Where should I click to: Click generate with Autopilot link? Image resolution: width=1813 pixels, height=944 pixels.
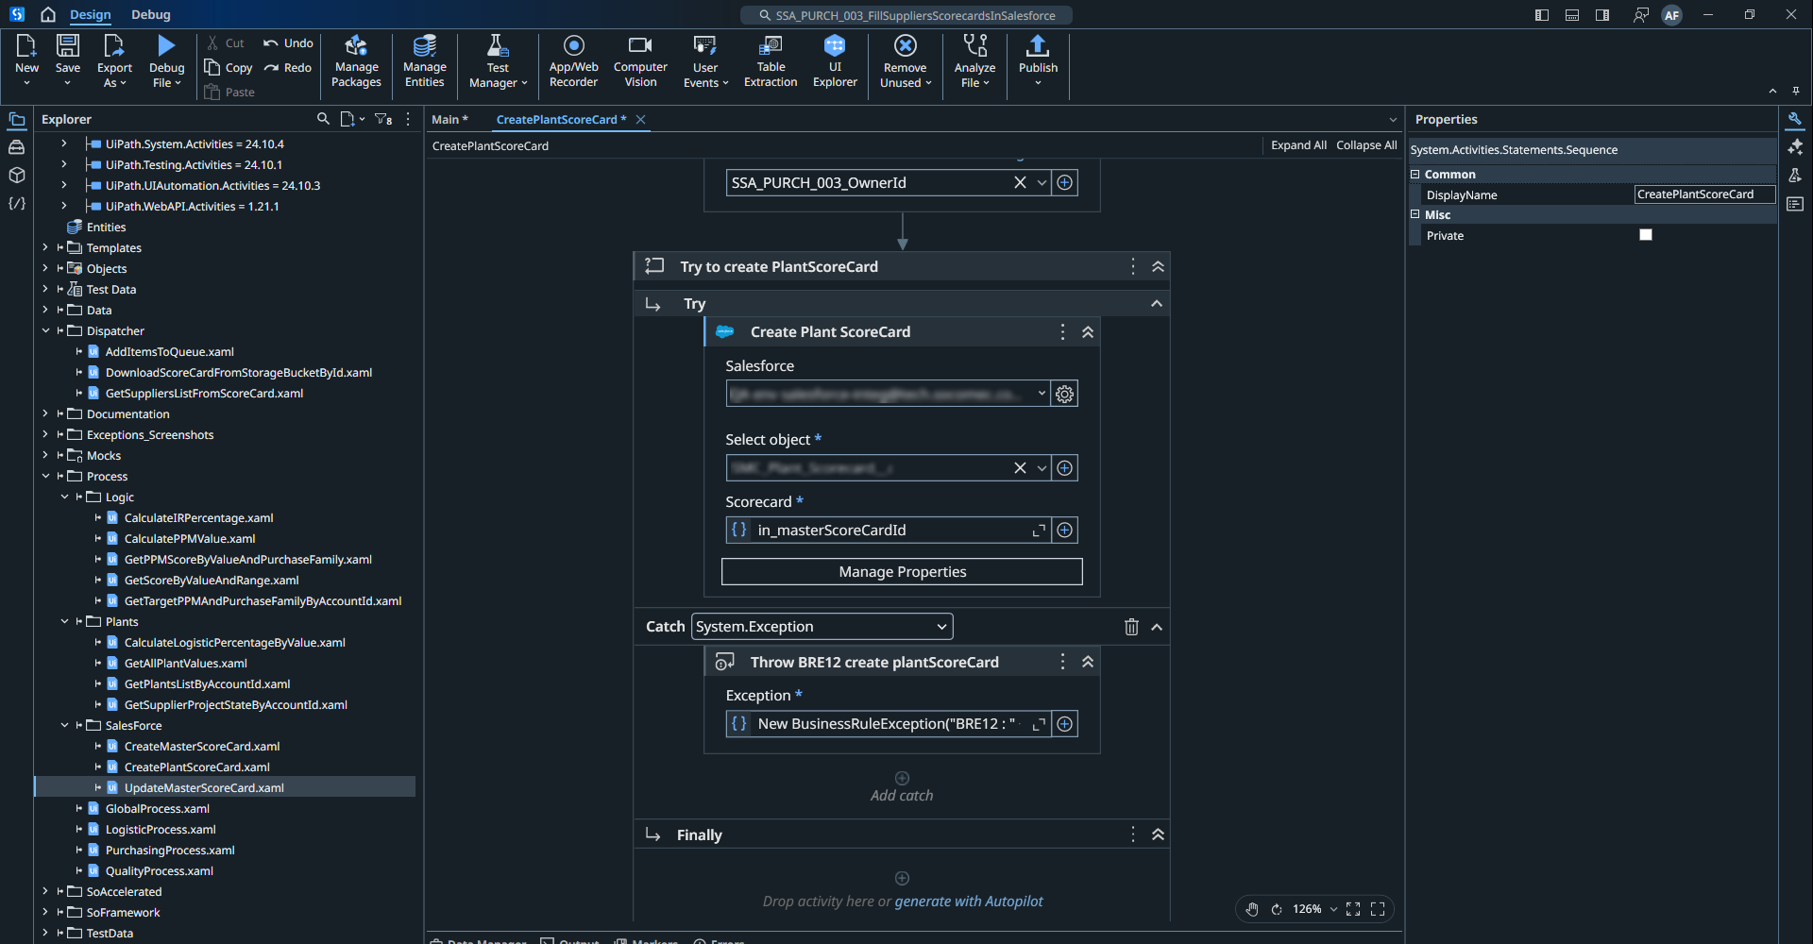pos(968,902)
